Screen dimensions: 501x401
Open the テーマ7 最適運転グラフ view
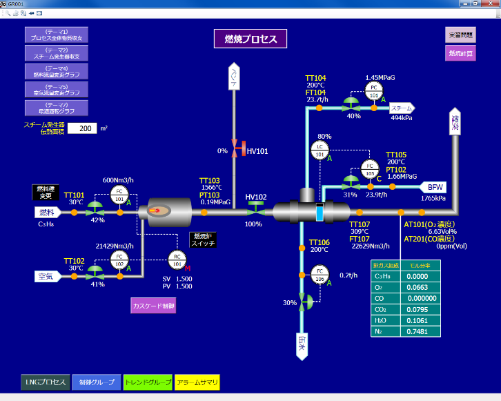[x=57, y=108]
